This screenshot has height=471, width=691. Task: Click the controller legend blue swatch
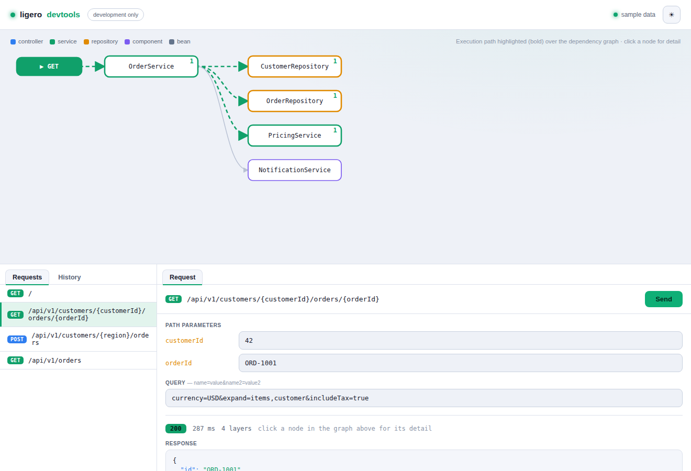click(13, 42)
